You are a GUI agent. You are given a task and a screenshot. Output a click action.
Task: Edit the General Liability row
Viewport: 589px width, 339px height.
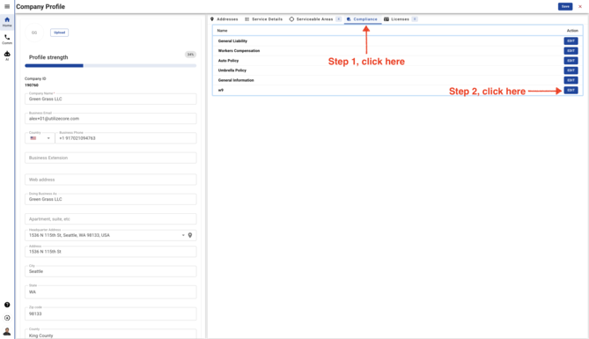pos(571,41)
